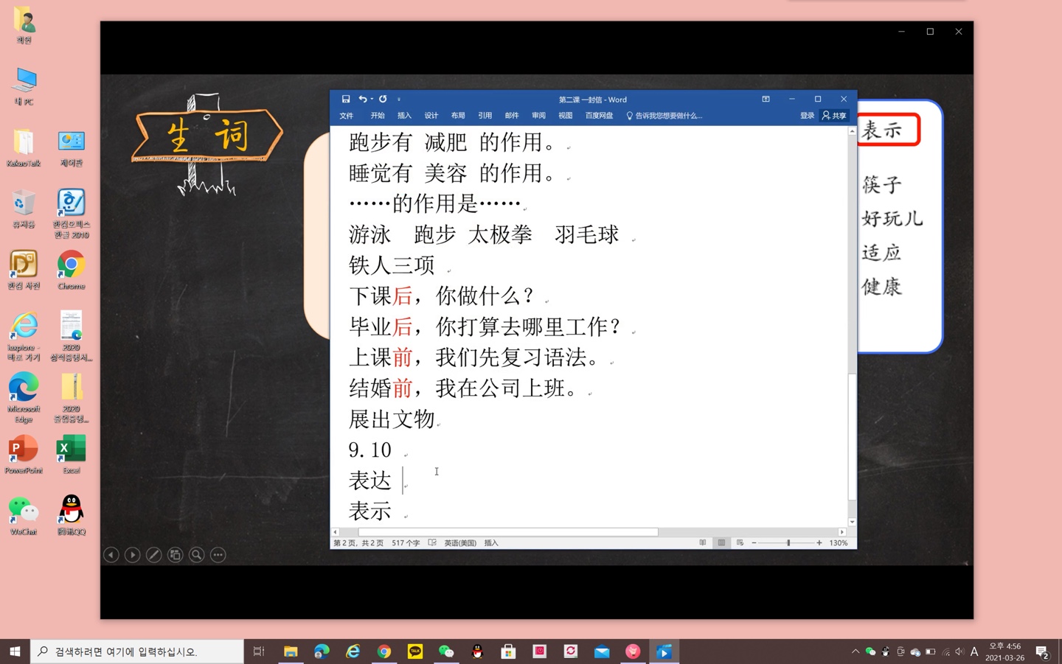Open Customize Quick Access Toolbar dropdown

399,99
